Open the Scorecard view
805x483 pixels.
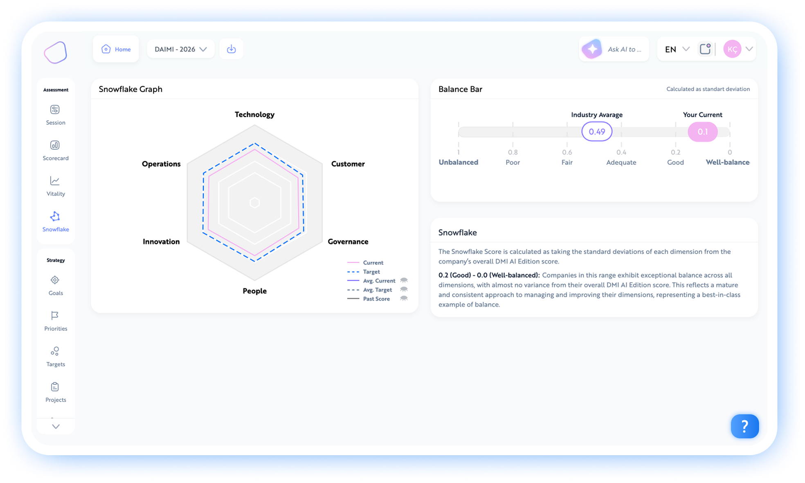tap(55, 150)
